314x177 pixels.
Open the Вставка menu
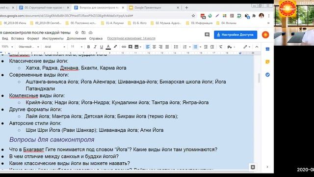pyautogui.click(x=18, y=38)
